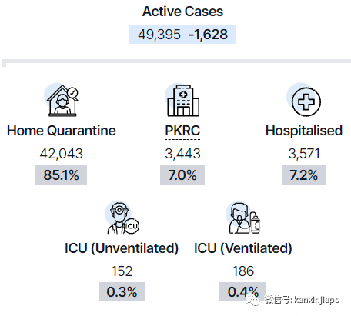Click the ICU Unventilated doctor icon

[x=122, y=218]
